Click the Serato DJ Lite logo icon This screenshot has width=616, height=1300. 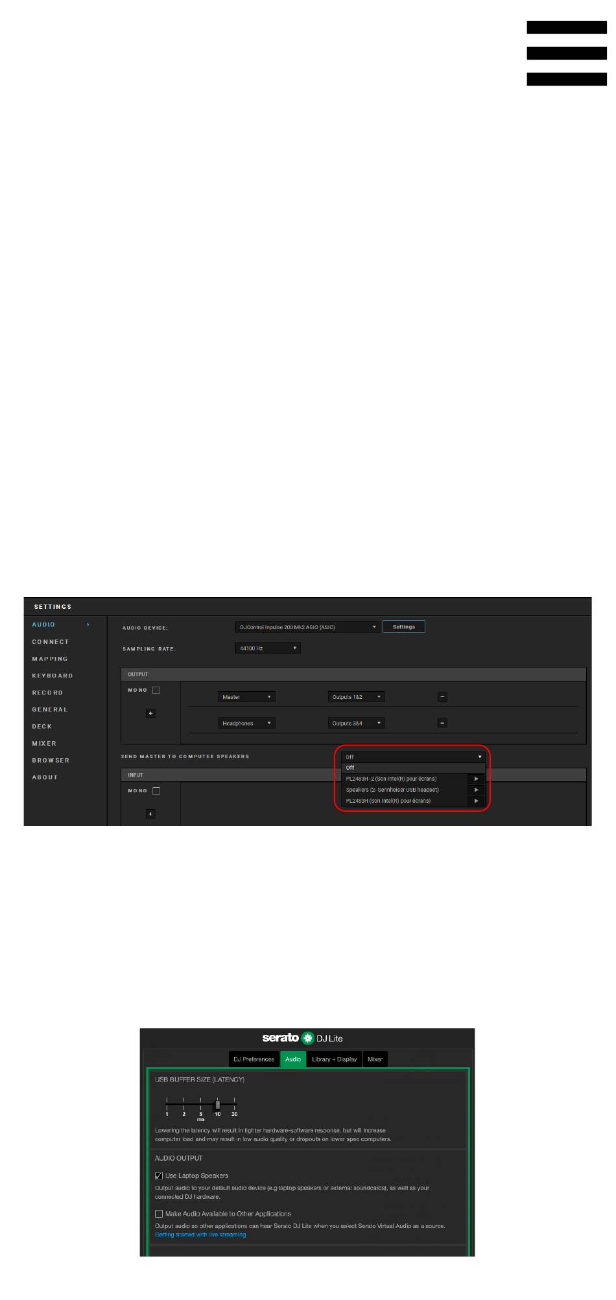pyautogui.click(x=307, y=1038)
